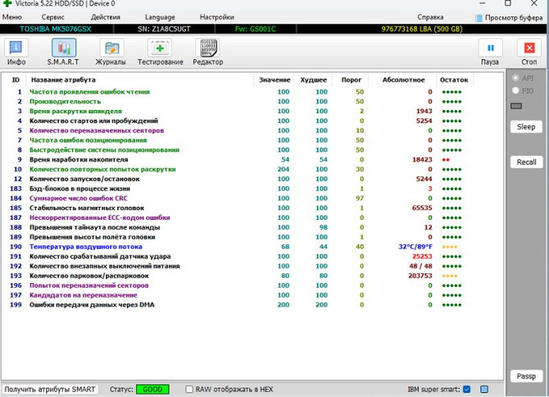This screenshot has width=549, height=397.
Task: Click the Худшее column header
Action: point(313,80)
